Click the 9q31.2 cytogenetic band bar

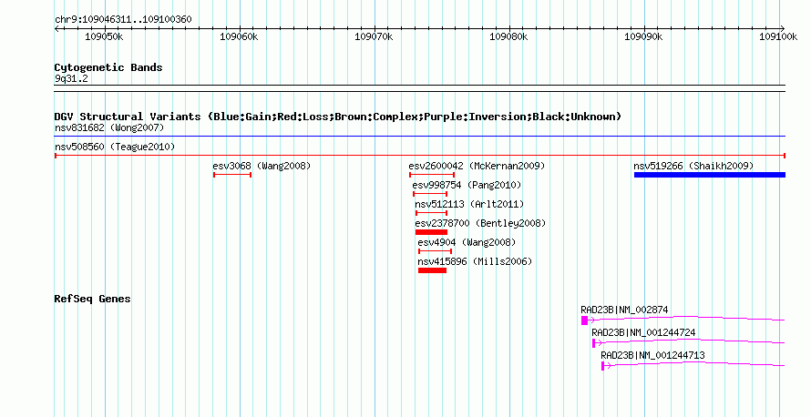point(419,88)
